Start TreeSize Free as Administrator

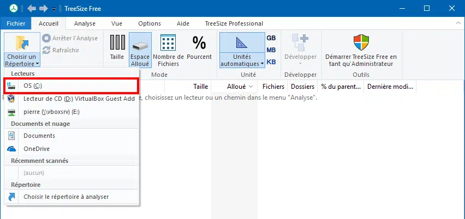[361, 50]
